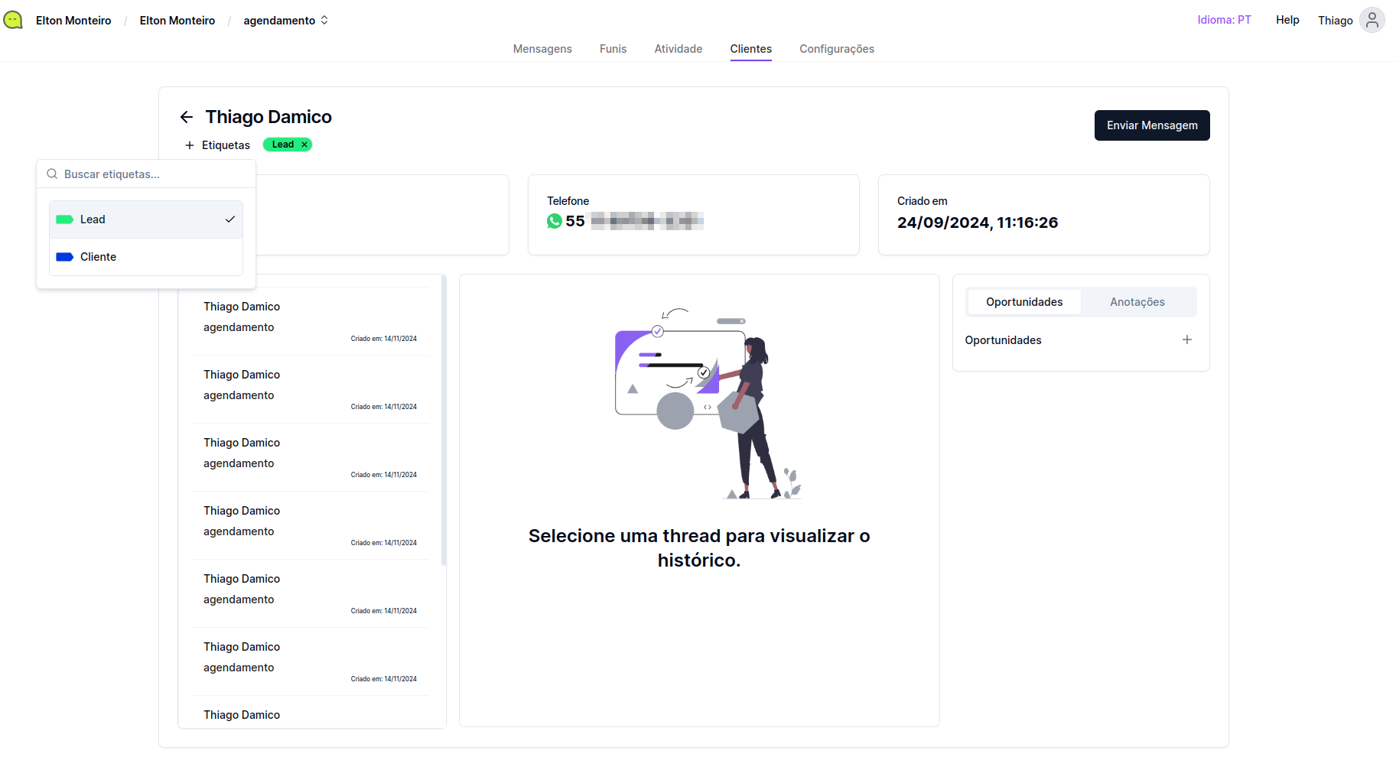
Task: Click the search magnifier icon in tag search
Action: [52, 174]
